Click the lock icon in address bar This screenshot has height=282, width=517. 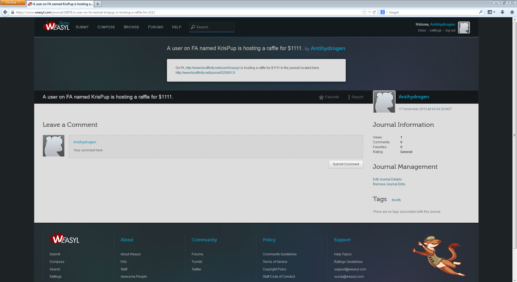click(12, 12)
